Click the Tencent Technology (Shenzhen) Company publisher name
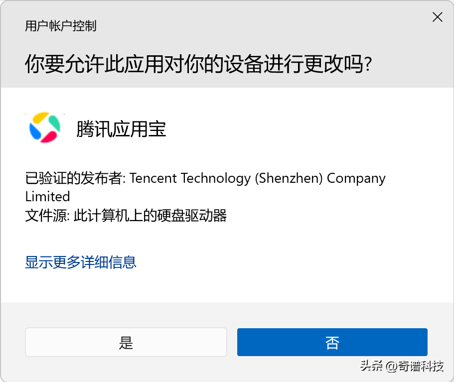 (x=258, y=178)
